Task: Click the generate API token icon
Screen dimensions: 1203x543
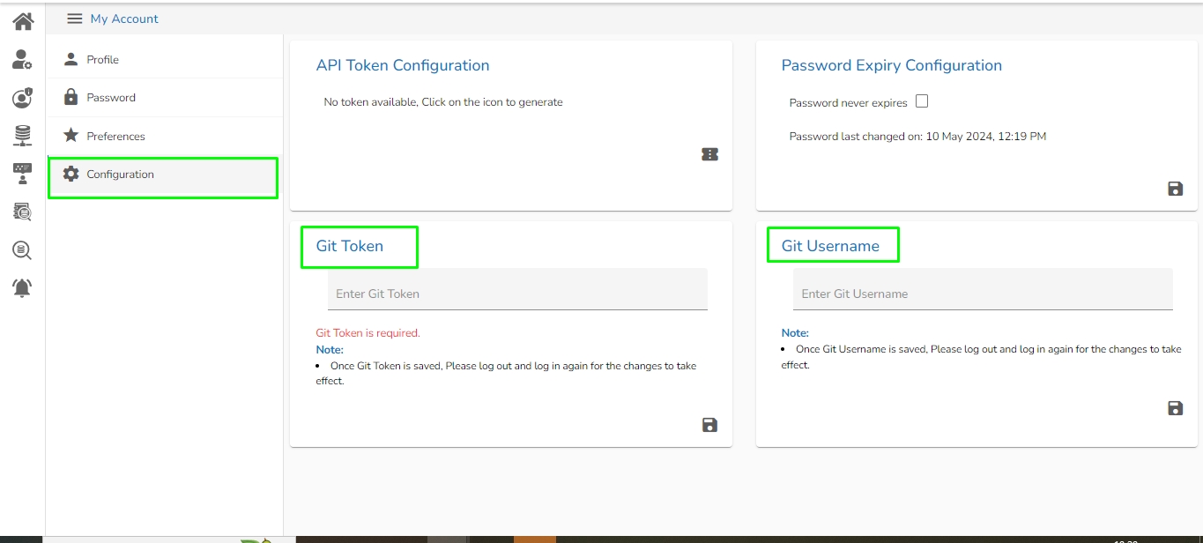Action: [x=709, y=154]
